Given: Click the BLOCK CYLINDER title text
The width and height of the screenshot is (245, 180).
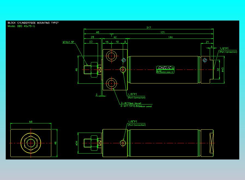Looking at the screenshot, I should coord(33,23).
